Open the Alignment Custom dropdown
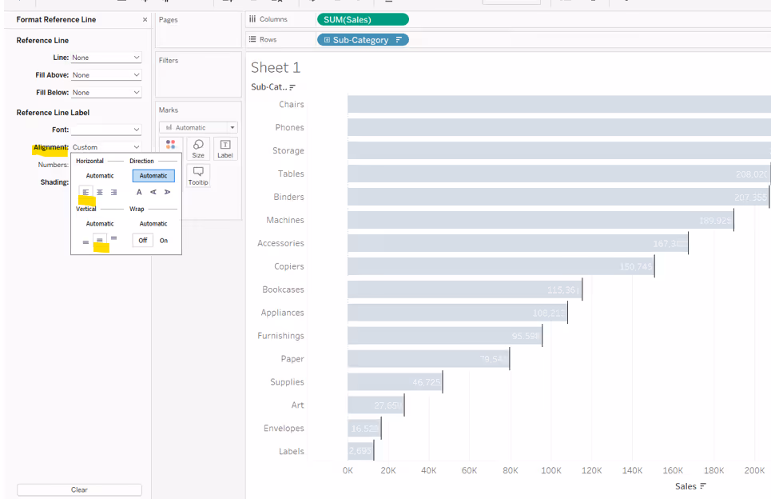771x499 pixels. pyautogui.click(x=106, y=147)
